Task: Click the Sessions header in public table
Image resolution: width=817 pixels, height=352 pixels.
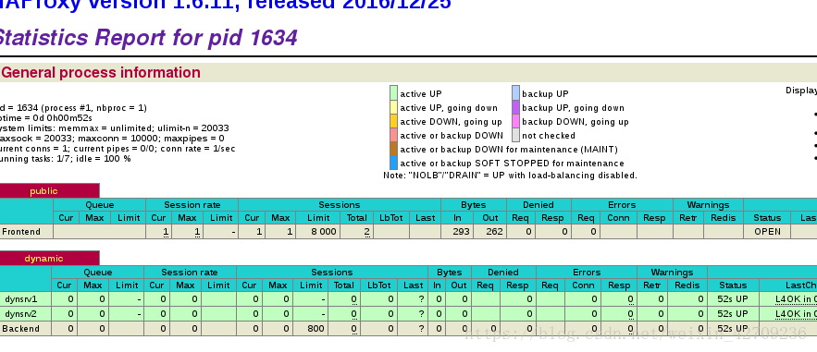Action: (340, 205)
